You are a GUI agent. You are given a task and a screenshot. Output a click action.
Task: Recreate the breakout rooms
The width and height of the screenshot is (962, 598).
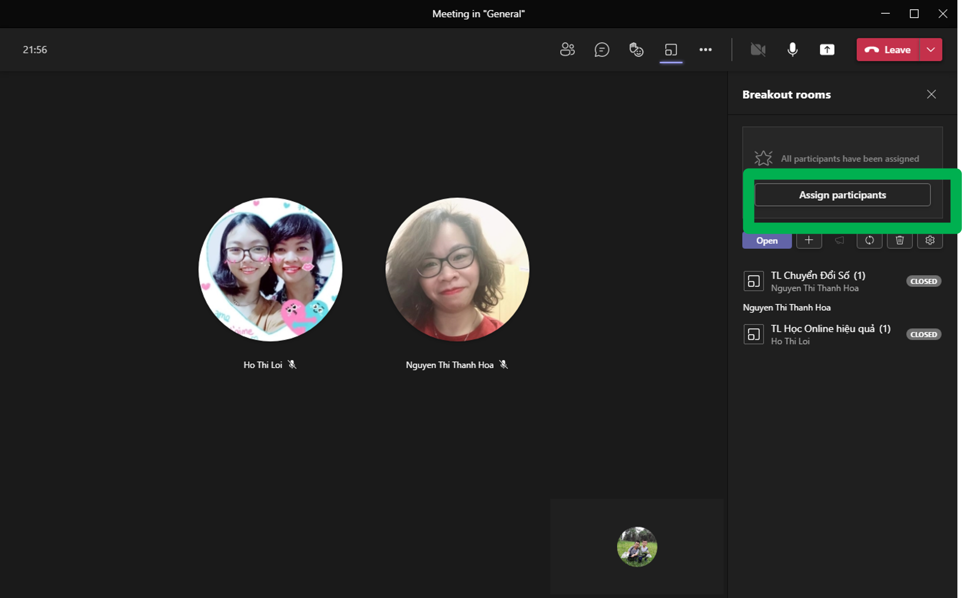click(x=869, y=240)
